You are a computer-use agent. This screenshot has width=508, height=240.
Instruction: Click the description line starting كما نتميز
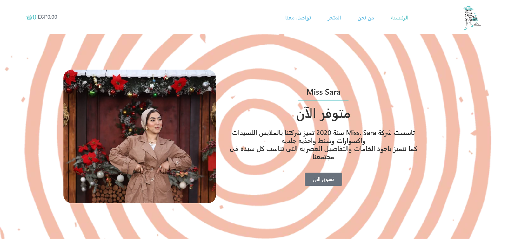323,149
